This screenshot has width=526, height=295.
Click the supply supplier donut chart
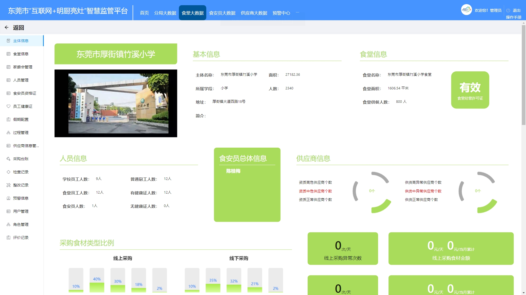coord(478,192)
